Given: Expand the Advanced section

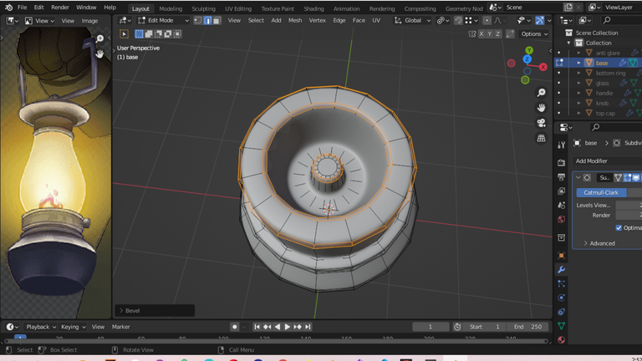Looking at the screenshot, I should coord(599,243).
